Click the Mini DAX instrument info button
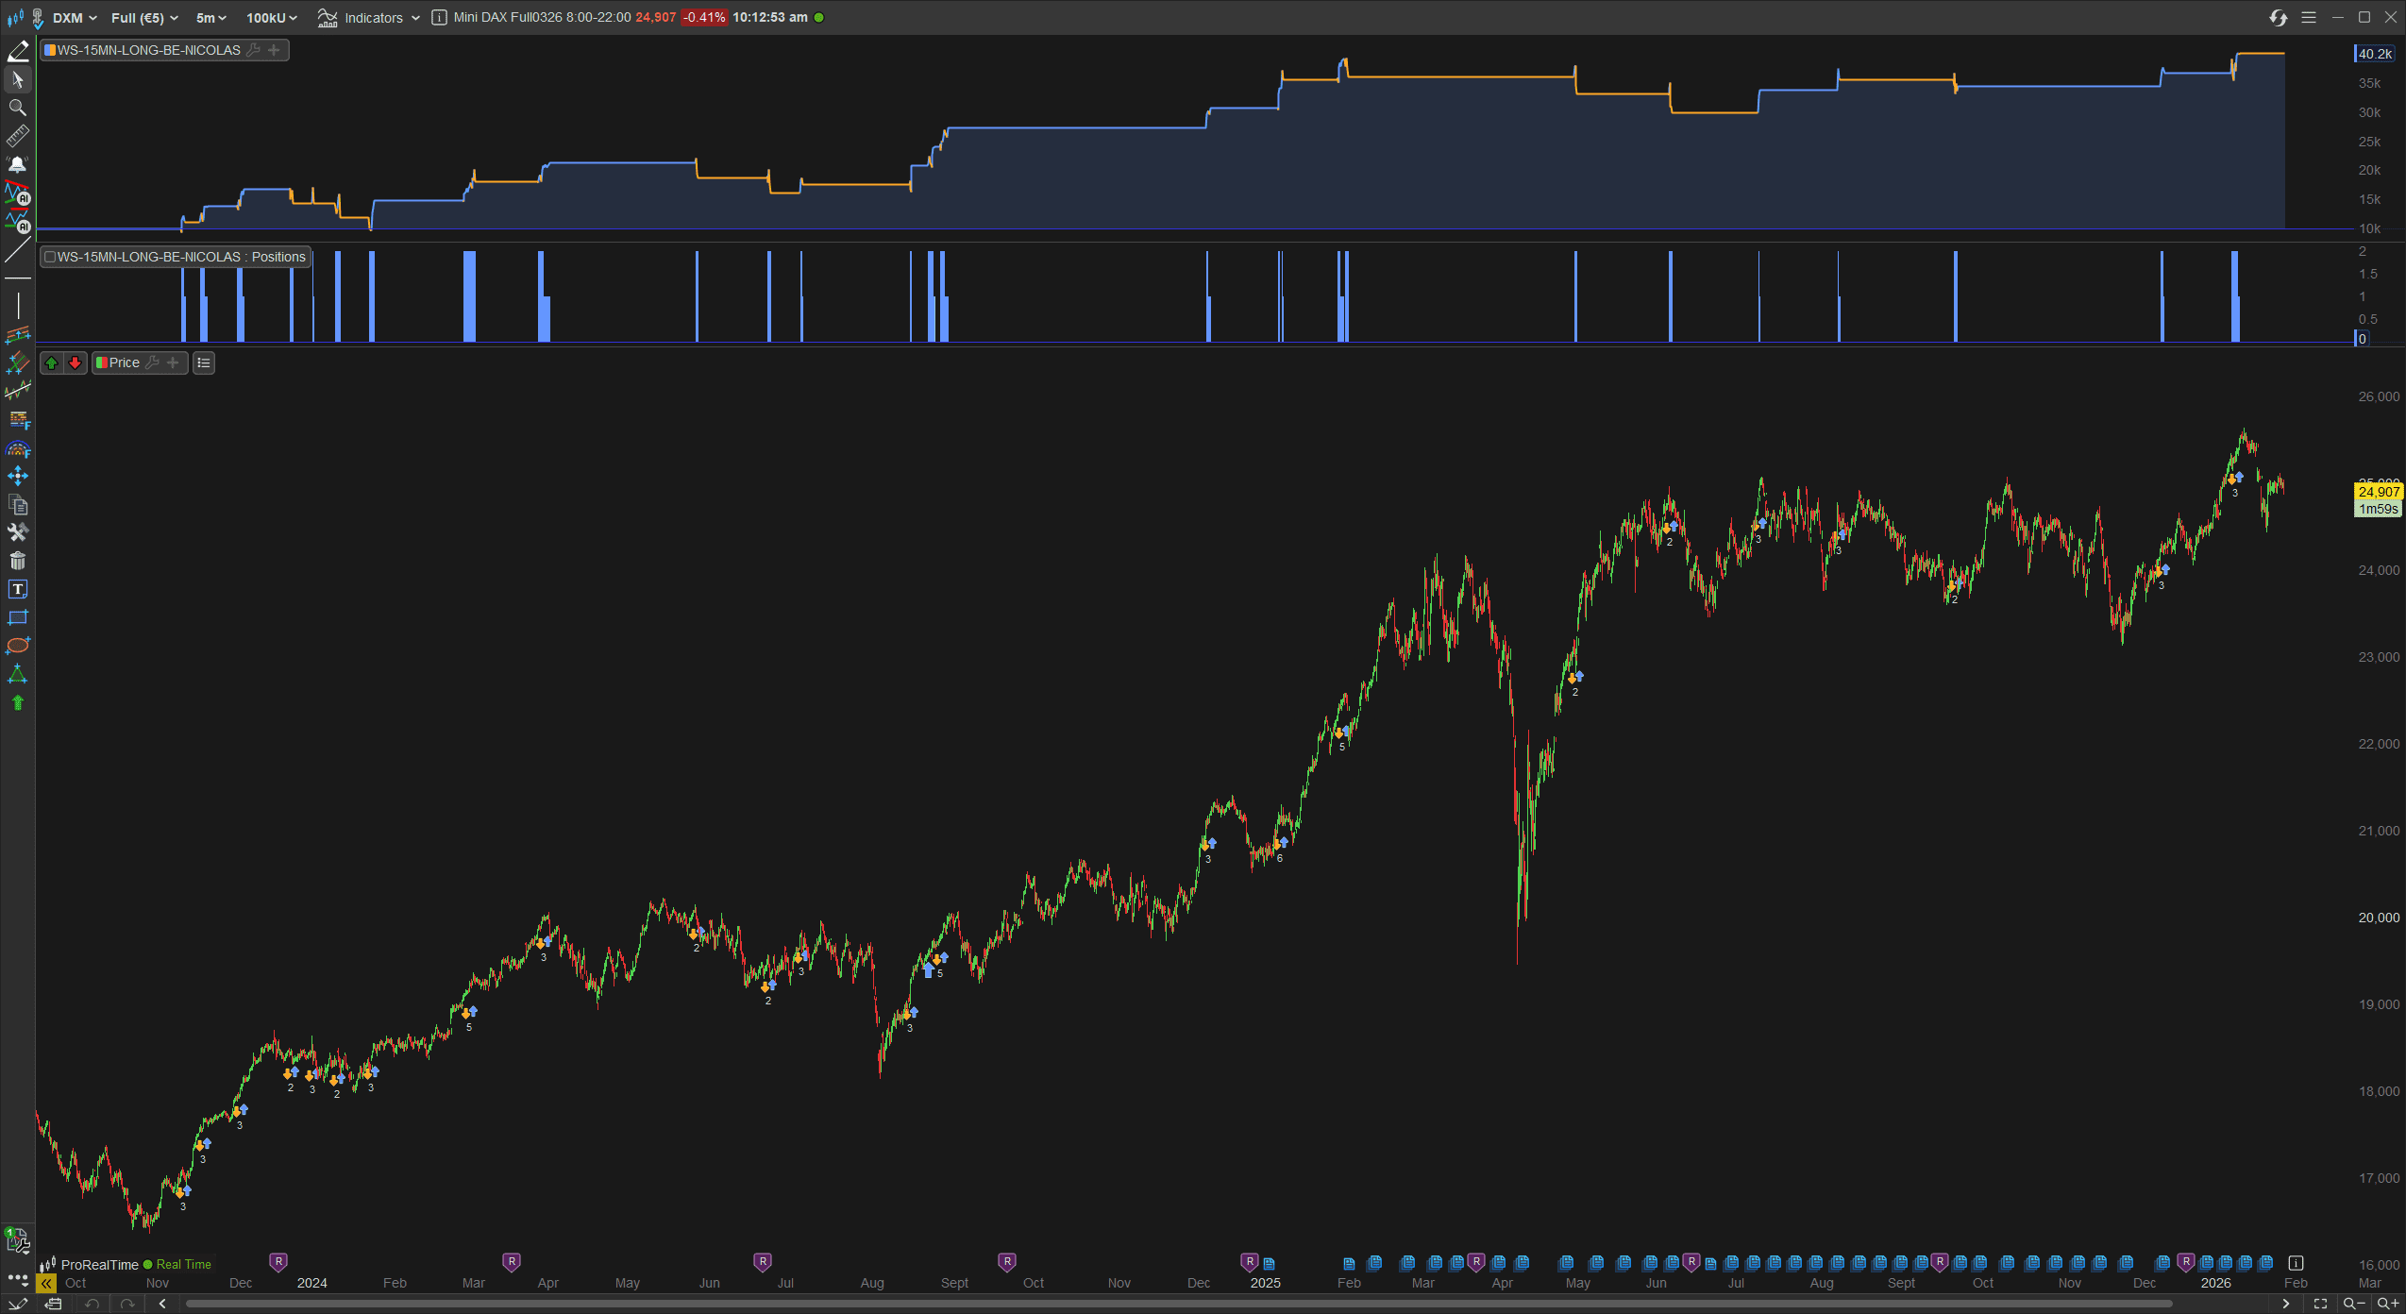Viewport: 2406px width, 1314px height. (439, 17)
